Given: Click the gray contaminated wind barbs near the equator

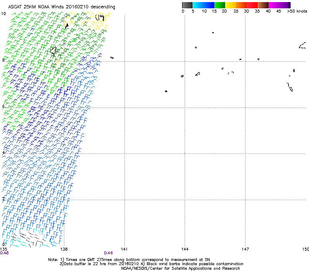Looking at the screenshot, I should (28, 238).
